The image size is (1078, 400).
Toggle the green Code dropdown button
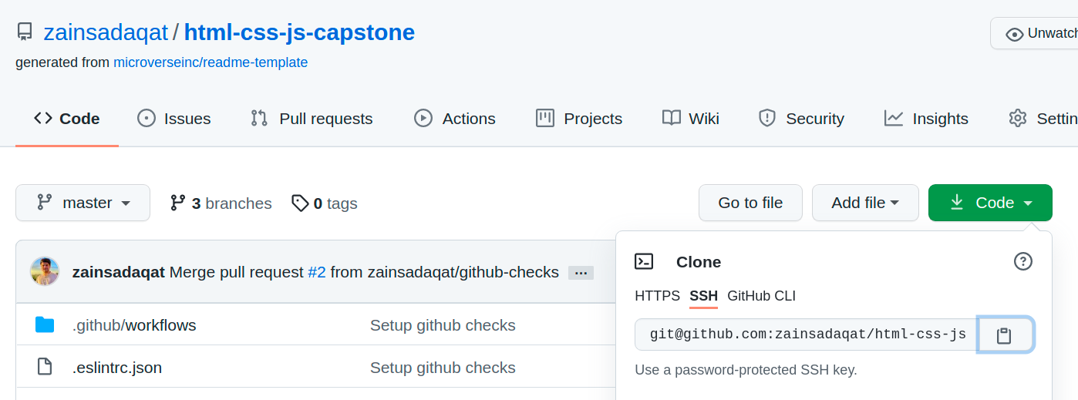pos(990,203)
